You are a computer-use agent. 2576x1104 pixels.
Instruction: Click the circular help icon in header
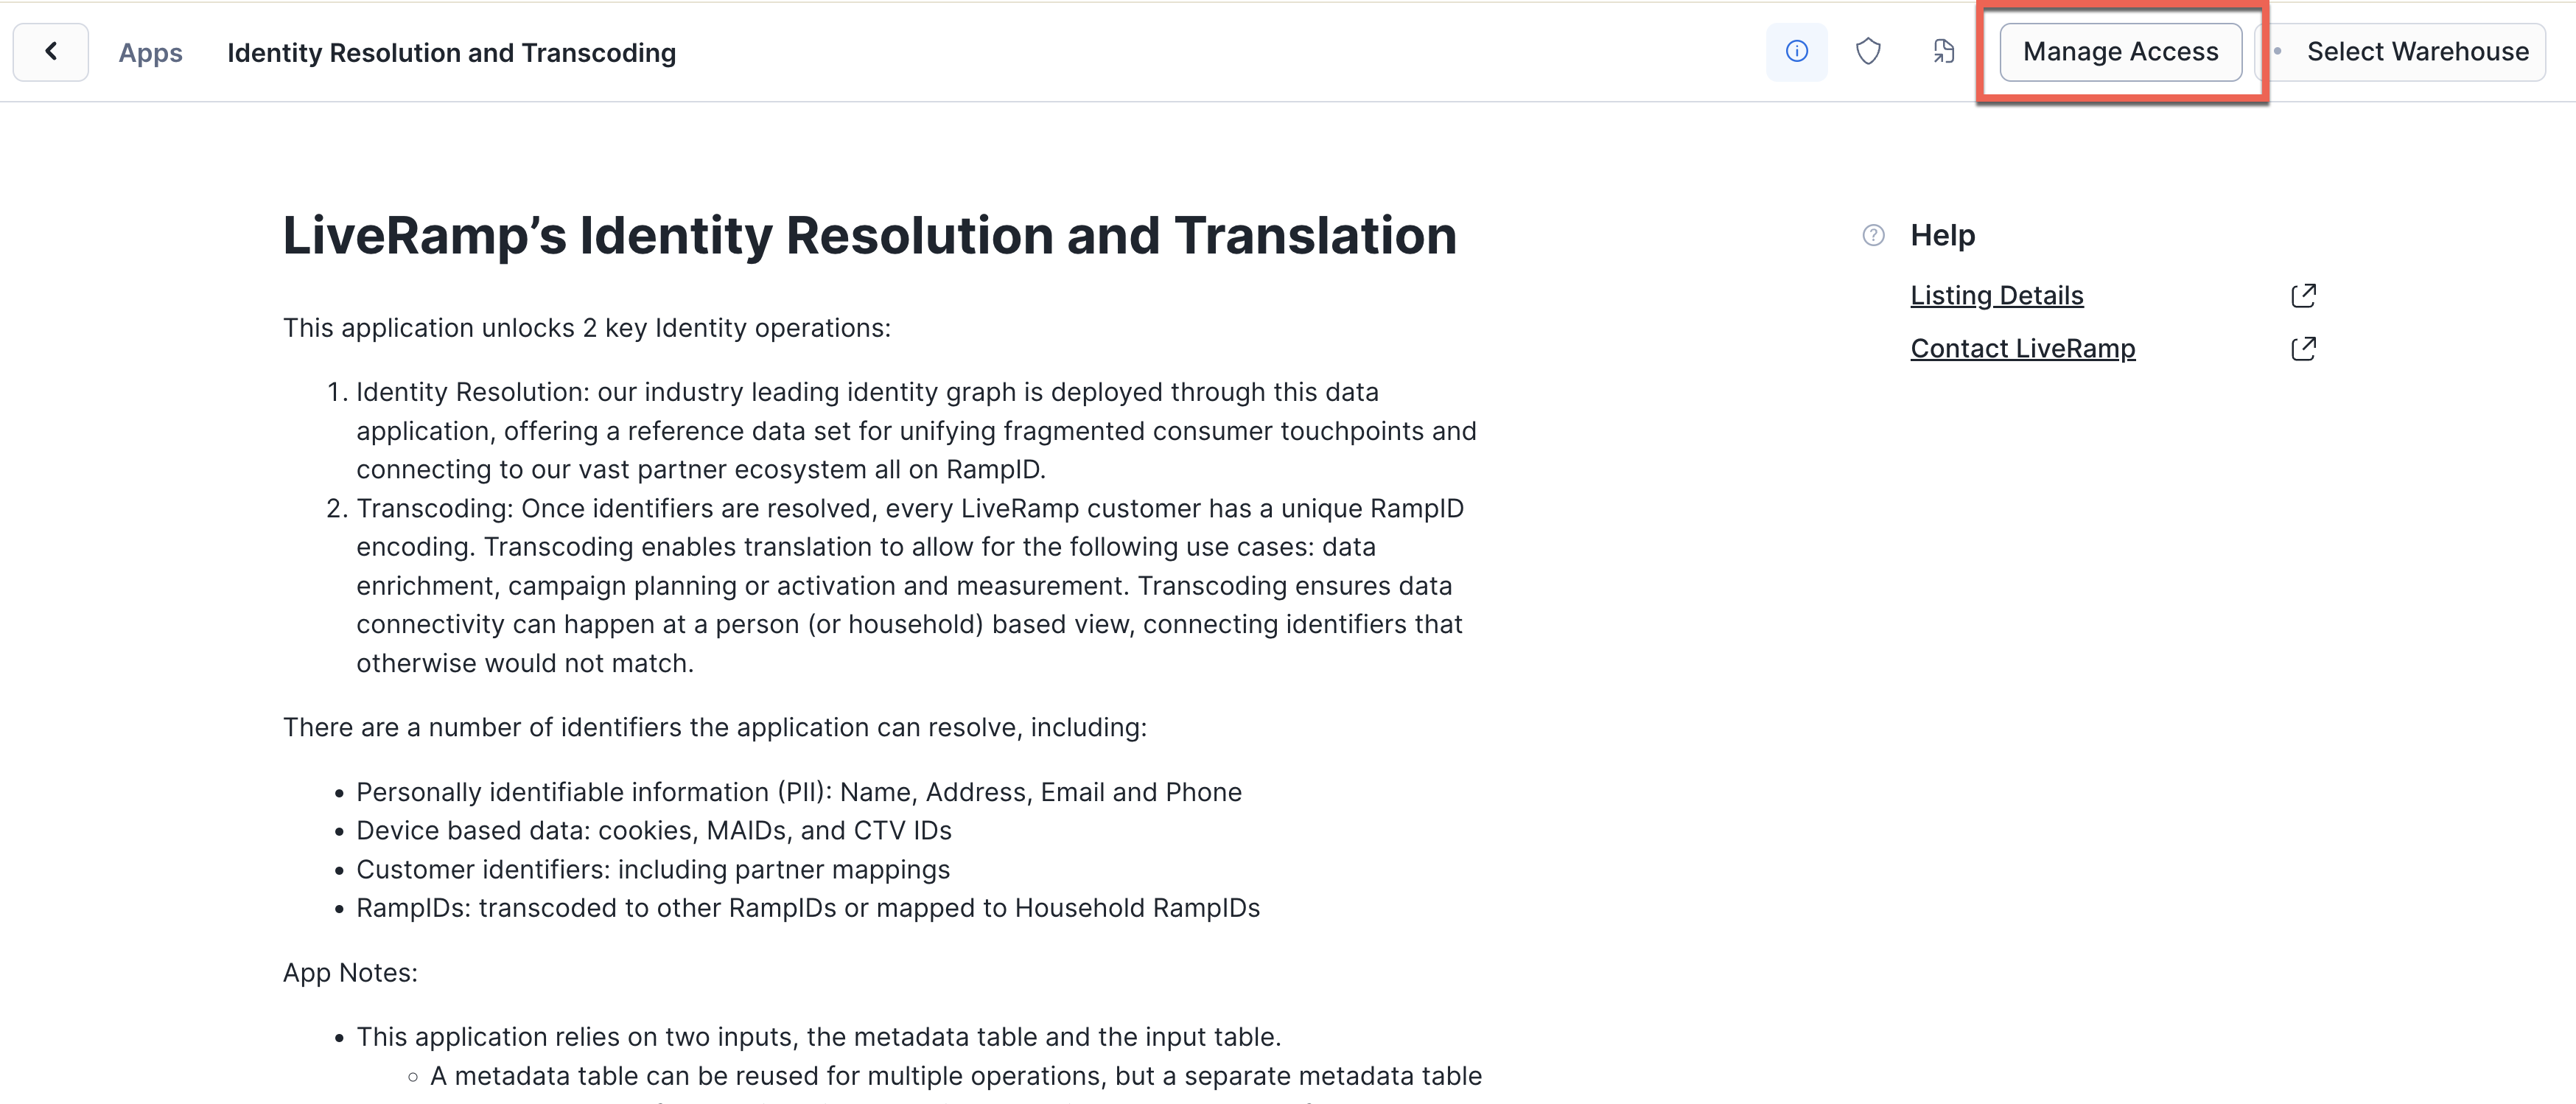(x=1796, y=51)
